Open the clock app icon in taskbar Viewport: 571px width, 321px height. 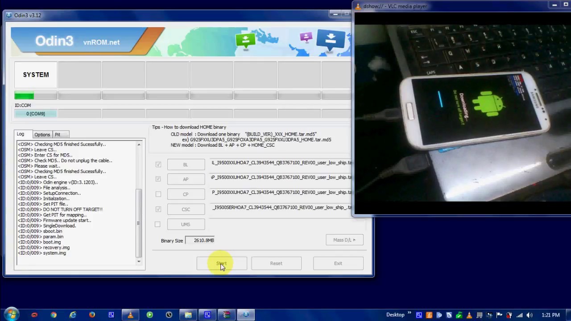(169, 315)
